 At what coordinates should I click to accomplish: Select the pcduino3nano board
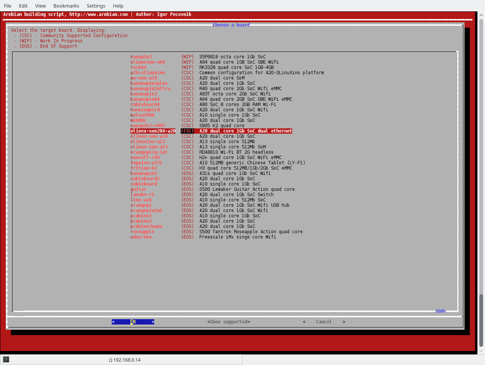pyautogui.click(x=193, y=226)
